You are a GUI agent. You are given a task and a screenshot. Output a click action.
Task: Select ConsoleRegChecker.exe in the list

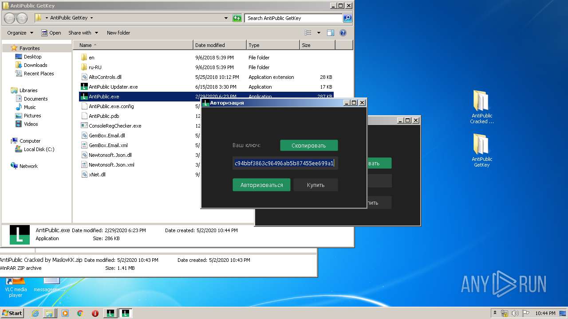(115, 126)
